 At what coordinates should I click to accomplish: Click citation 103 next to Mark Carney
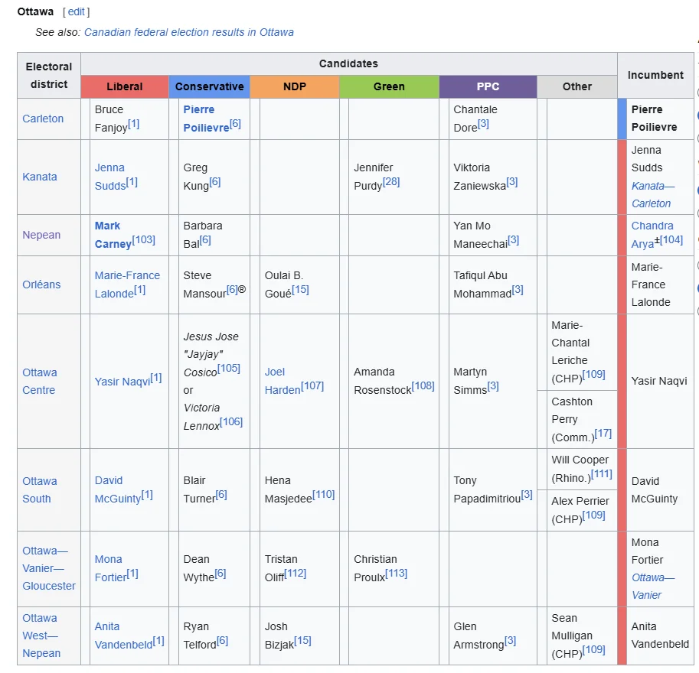click(143, 240)
